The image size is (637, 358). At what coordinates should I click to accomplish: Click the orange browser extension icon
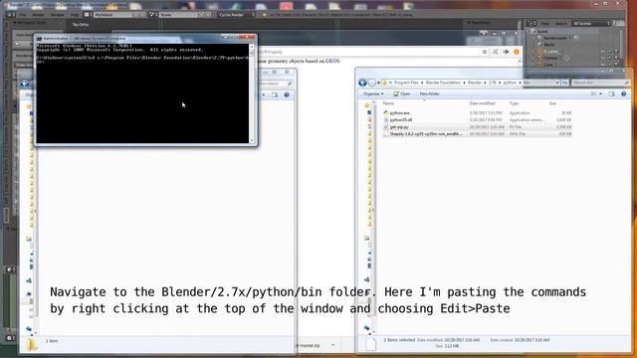click(x=517, y=52)
